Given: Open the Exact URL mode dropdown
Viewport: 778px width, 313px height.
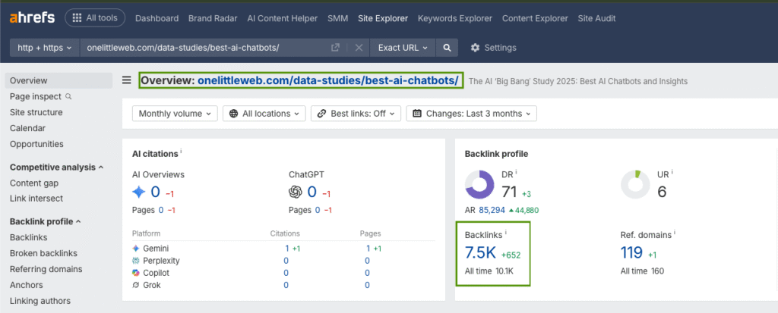Looking at the screenshot, I should (x=403, y=48).
